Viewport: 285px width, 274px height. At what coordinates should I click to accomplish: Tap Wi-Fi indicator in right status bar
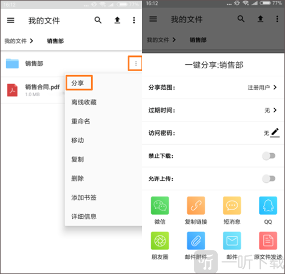246,3
